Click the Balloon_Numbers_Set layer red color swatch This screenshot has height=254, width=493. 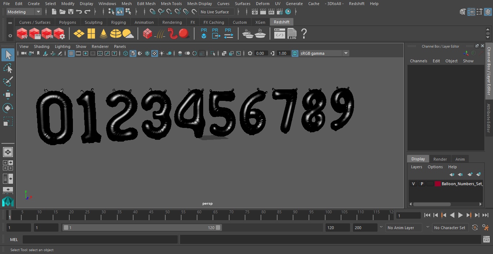tap(438, 184)
